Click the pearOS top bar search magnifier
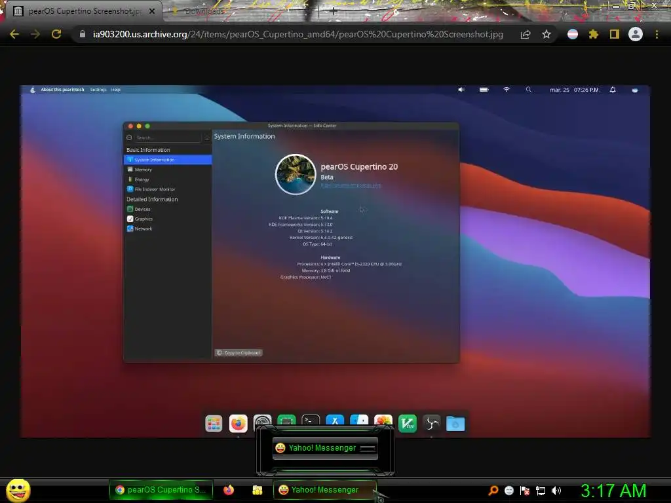 pos(529,89)
